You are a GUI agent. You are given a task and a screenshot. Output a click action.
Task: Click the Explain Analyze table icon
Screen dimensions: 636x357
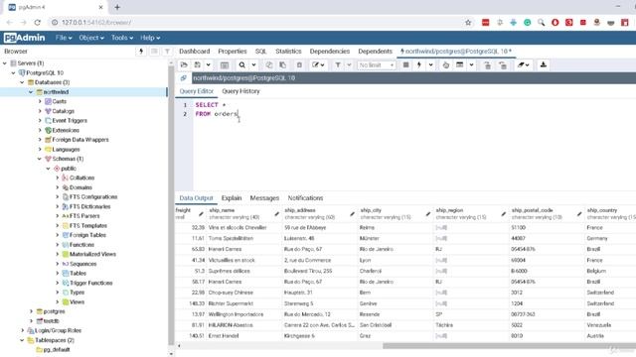tap(459, 64)
